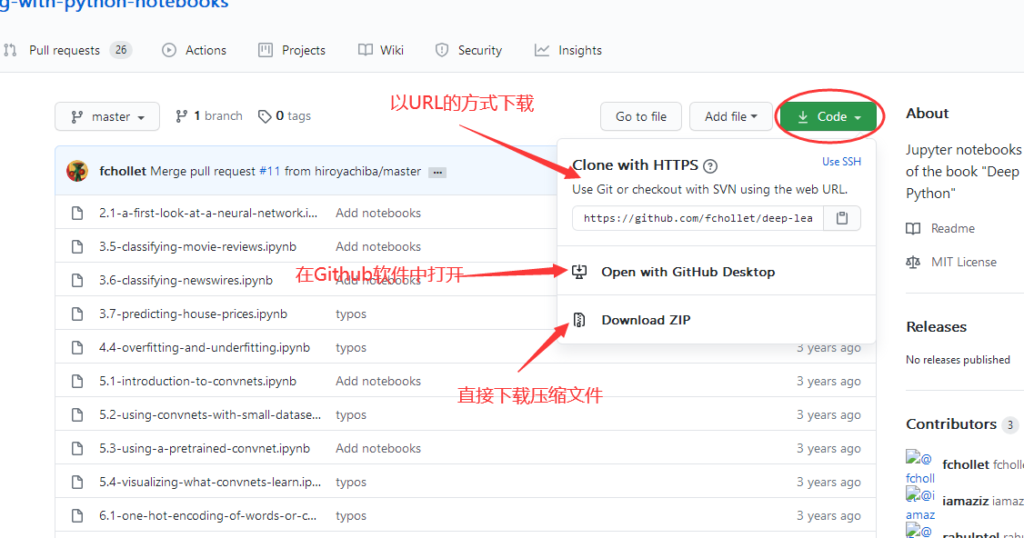The width and height of the screenshot is (1024, 538).
Task: Open contributor iamaziz's profile
Action: pyautogui.click(x=965, y=501)
